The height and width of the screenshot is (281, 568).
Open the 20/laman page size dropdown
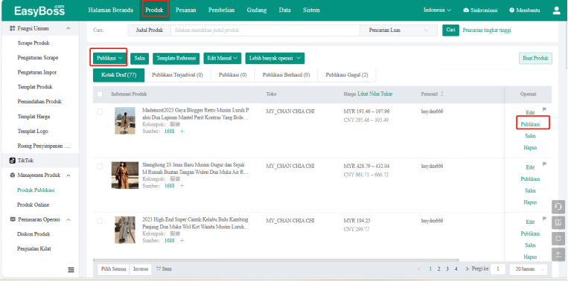pyautogui.click(x=528, y=269)
